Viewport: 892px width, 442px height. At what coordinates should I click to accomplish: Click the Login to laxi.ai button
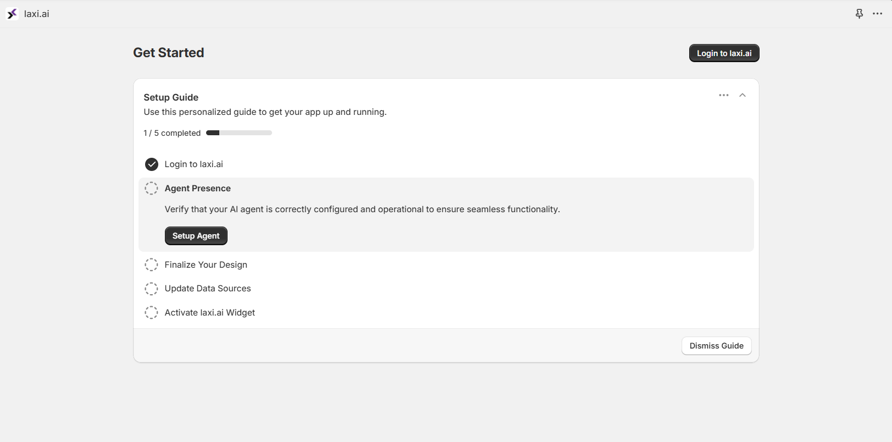click(x=724, y=53)
